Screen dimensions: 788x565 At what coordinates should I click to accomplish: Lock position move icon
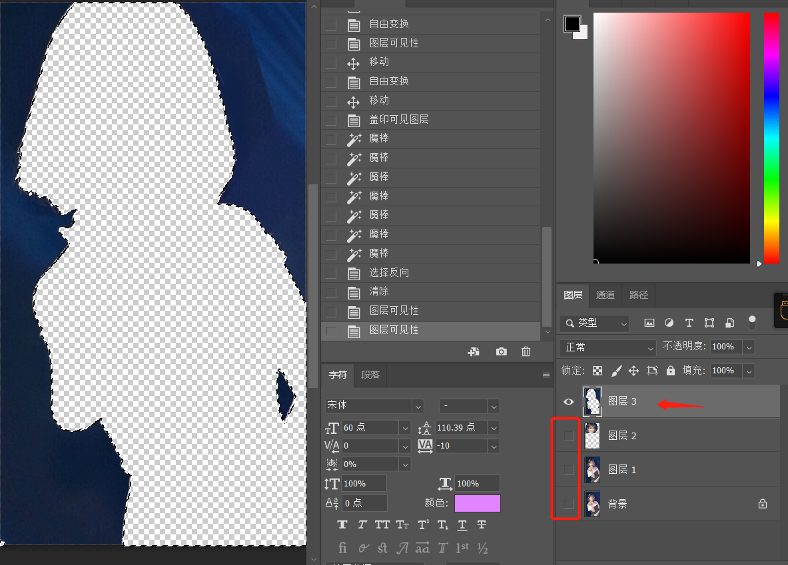click(x=633, y=371)
